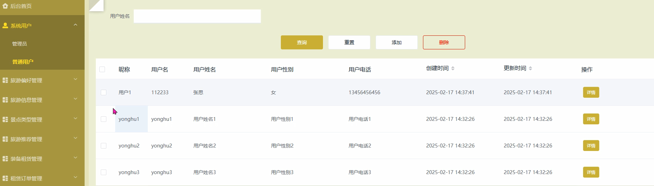Sort by 创建时间 using sort arrows
This screenshot has height=186, width=654.
[453, 68]
